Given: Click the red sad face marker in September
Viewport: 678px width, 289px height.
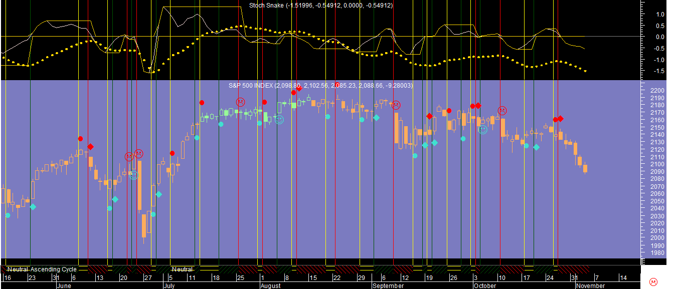Looking at the screenshot, I should tap(396, 105).
